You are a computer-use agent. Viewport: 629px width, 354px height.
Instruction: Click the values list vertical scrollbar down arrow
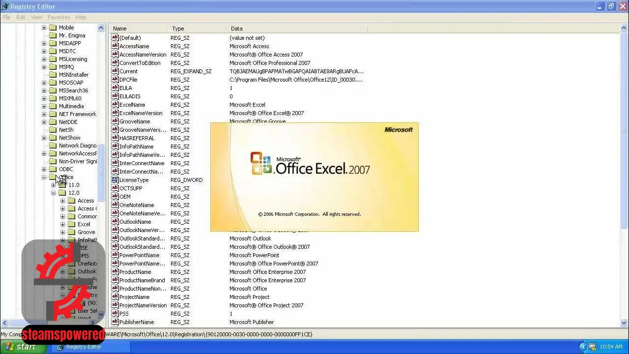pyautogui.click(x=625, y=323)
